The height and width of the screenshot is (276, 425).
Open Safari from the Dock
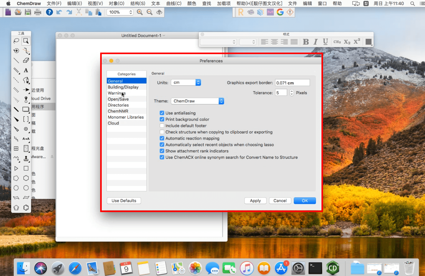point(75,268)
